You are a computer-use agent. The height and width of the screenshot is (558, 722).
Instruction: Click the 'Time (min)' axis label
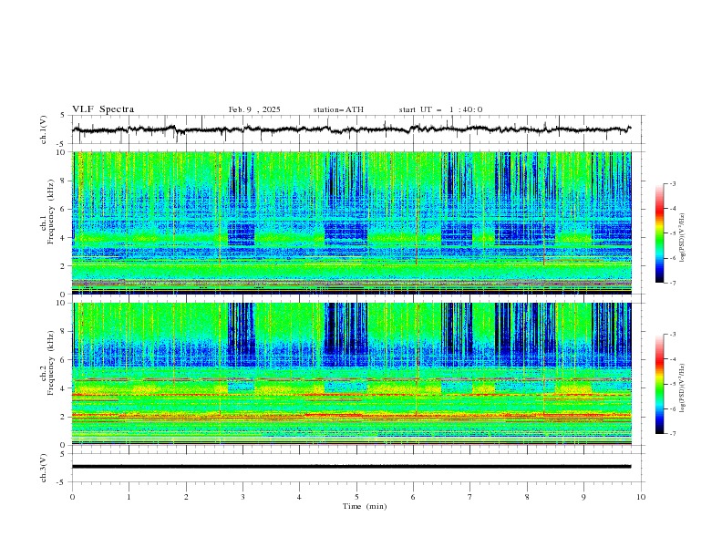[x=365, y=506]
